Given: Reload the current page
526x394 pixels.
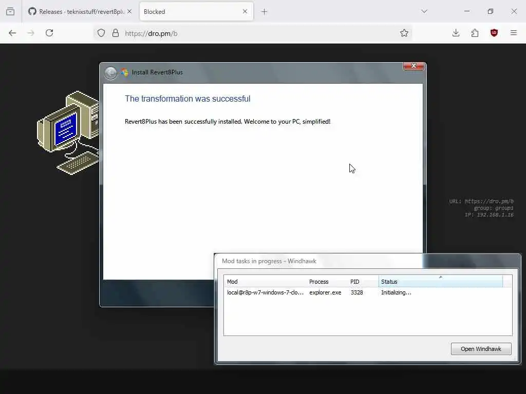Looking at the screenshot, I should (x=49, y=33).
